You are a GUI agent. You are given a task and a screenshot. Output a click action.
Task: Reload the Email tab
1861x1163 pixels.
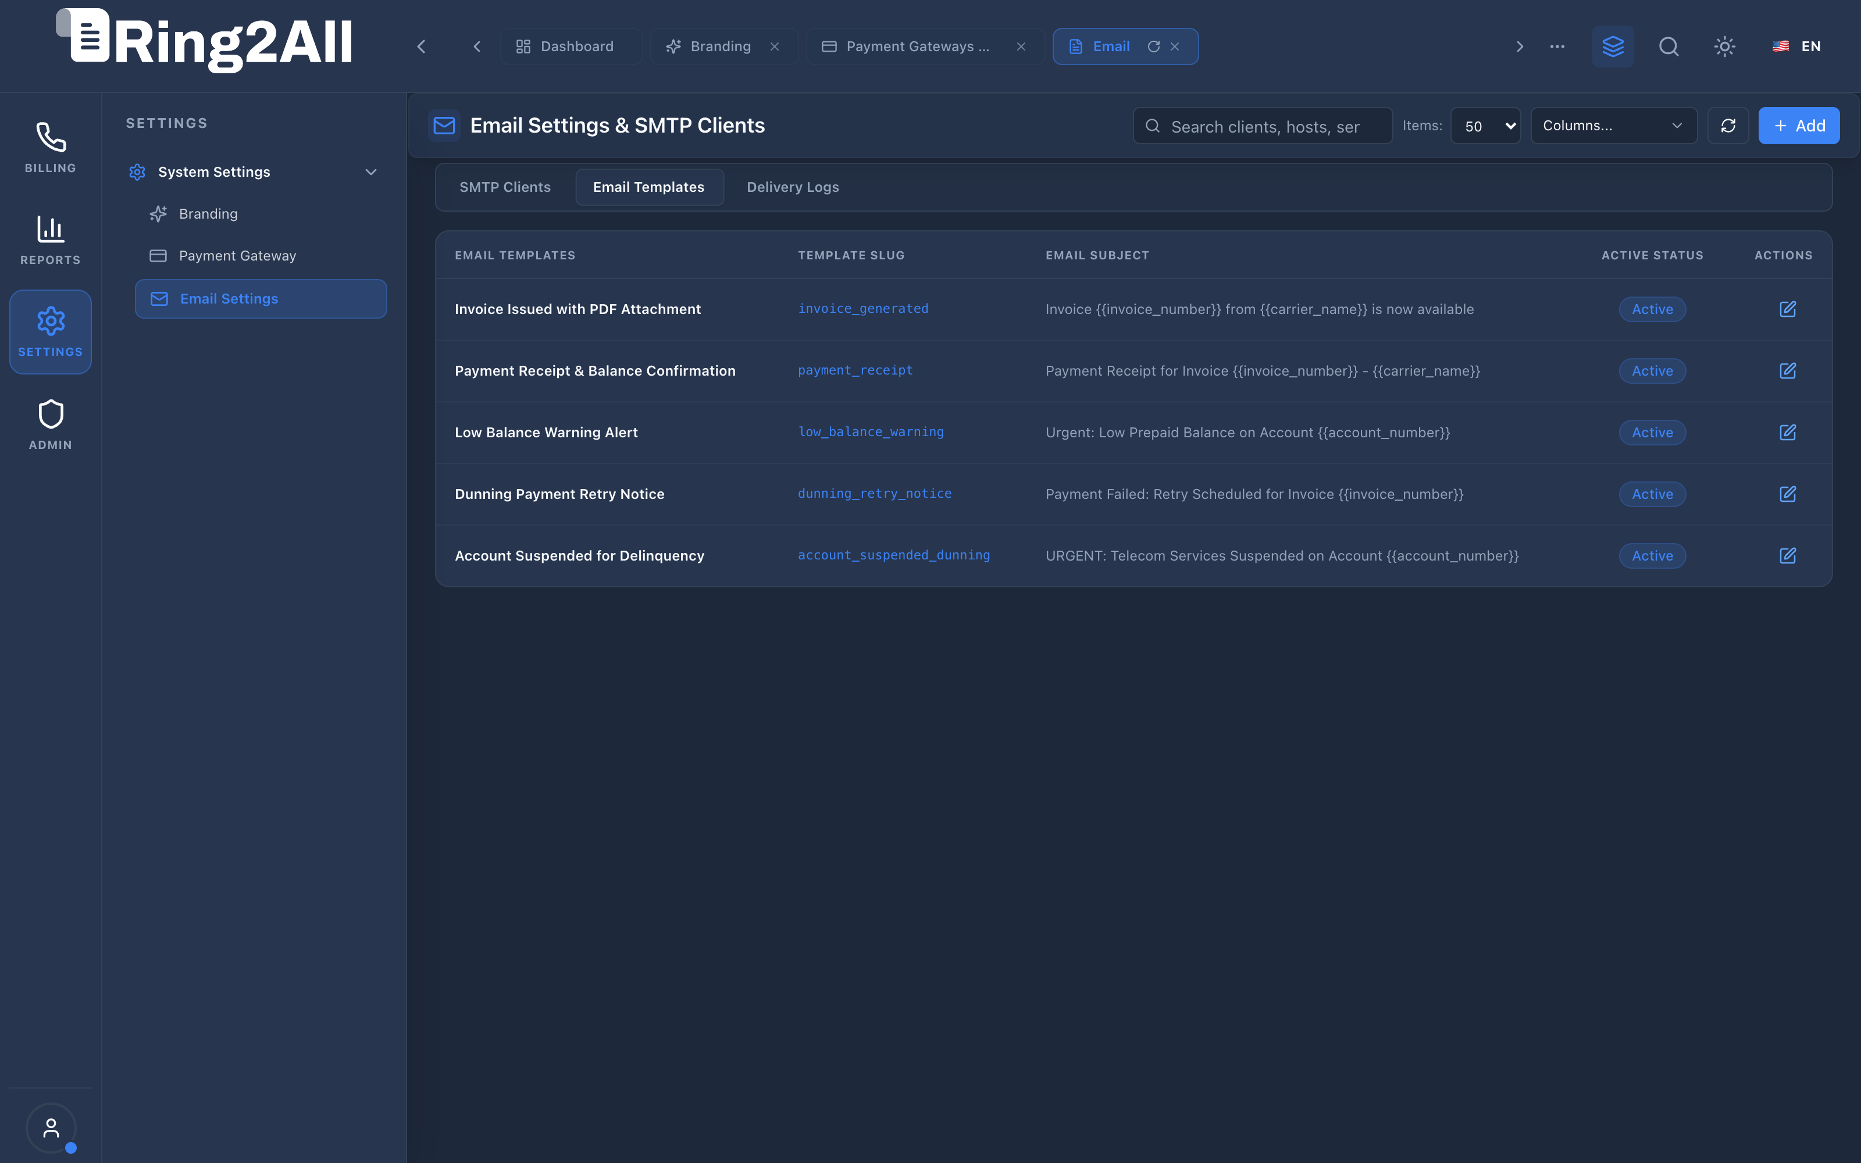1153,46
